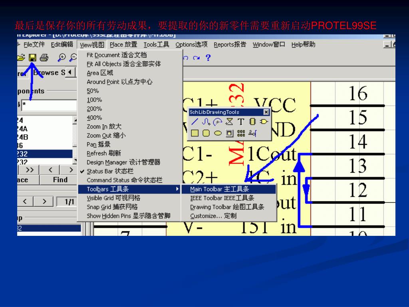Choose Zoom In menu entry
This screenshot has width=409, height=307.
pos(130,127)
